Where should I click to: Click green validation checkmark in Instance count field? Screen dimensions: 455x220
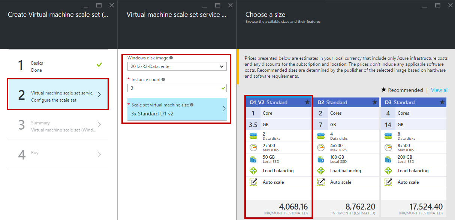pos(223,88)
